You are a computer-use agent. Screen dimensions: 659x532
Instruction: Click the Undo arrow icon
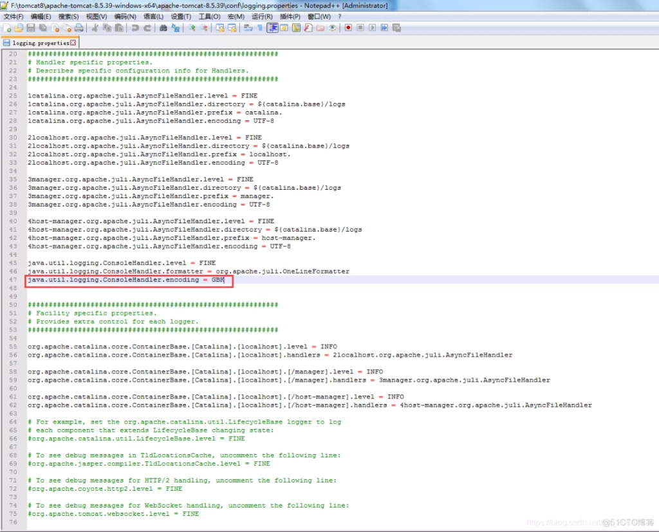(135, 28)
